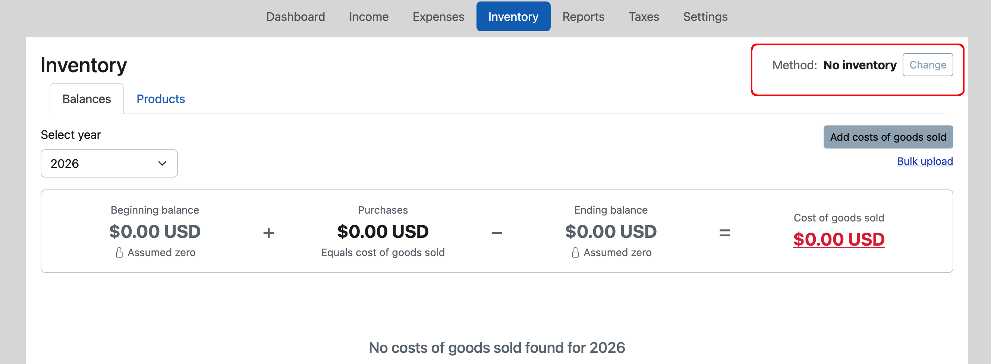
Task: Click the Change method button
Action: 928,65
